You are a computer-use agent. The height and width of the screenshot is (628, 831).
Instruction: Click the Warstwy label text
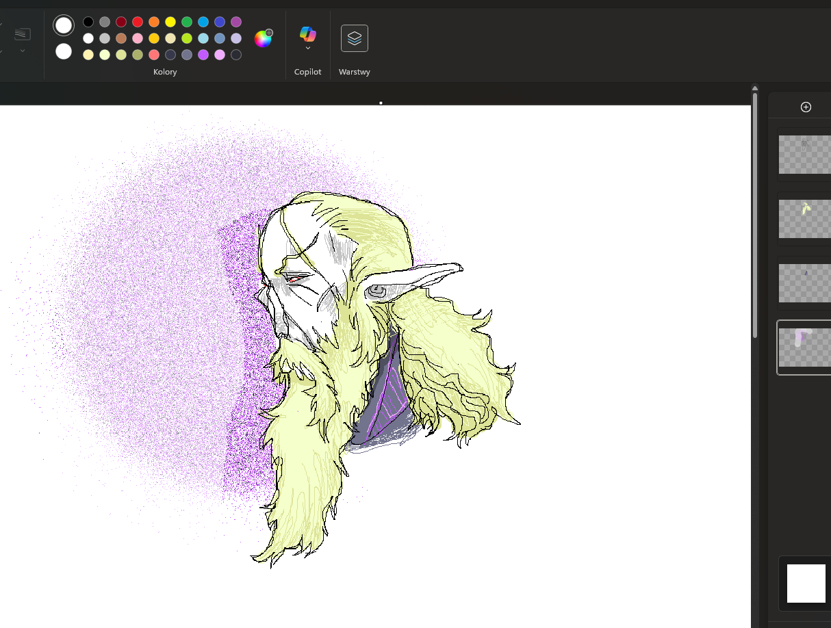355,72
